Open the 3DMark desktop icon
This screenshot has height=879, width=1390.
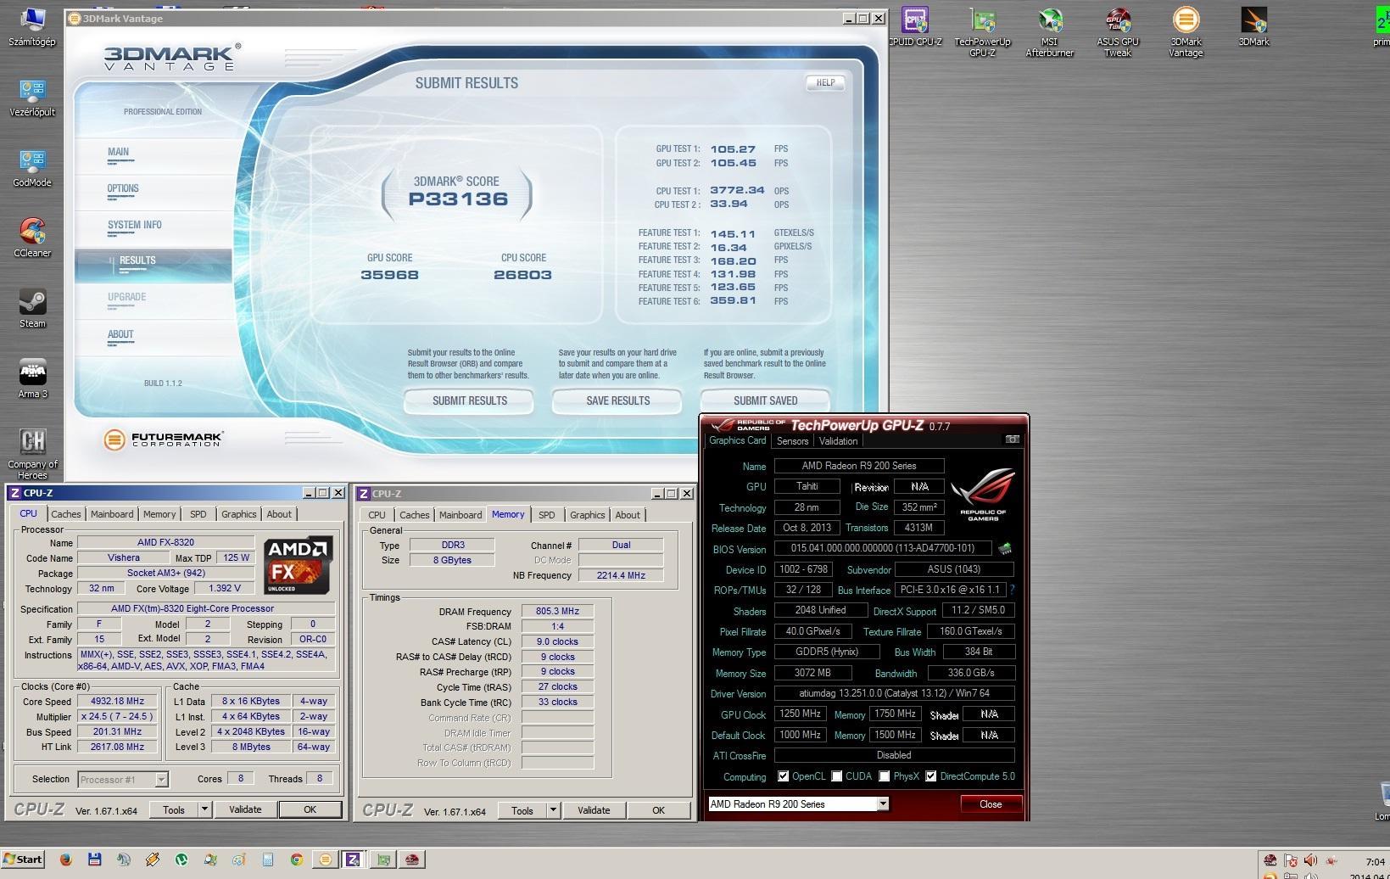click(x=1253, y=27)
